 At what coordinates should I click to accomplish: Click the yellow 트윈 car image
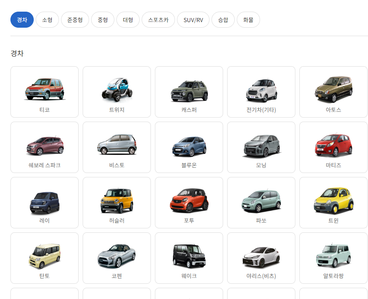333,200
